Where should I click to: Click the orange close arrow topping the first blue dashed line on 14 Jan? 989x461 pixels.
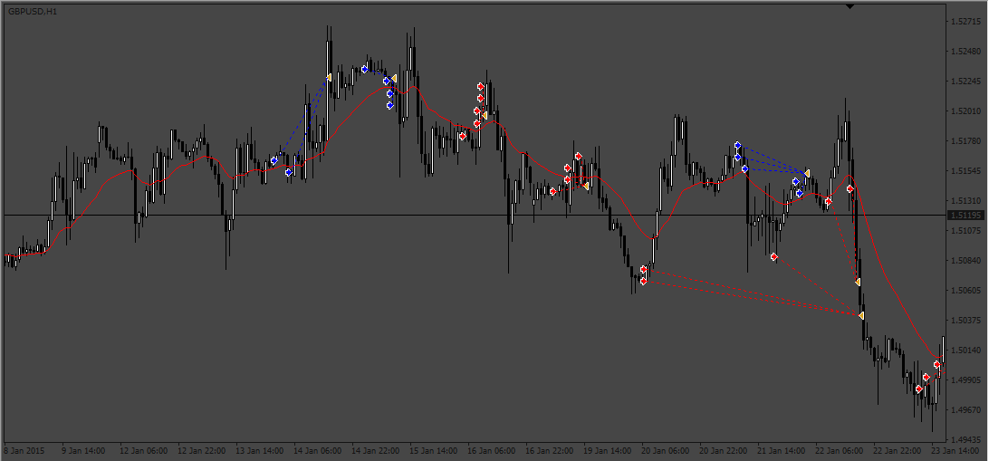click(329, 78)
